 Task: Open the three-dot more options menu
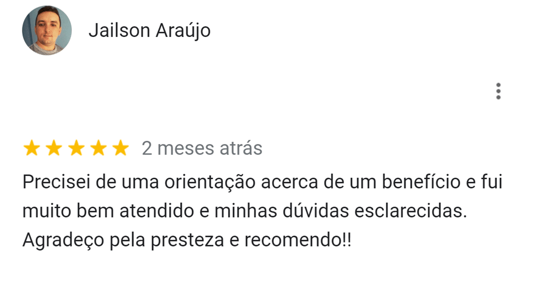[498, 91]
